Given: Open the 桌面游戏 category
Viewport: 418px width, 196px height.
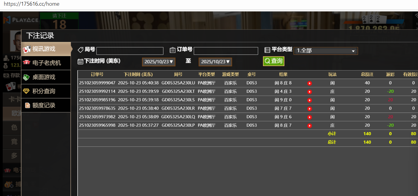Looking at the screenshot, I should click(46, 77).
